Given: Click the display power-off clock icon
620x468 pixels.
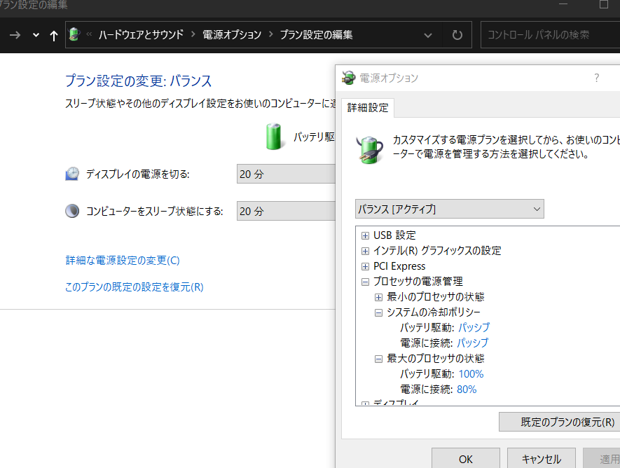Looking at the screenshot, I should (72, 174).
